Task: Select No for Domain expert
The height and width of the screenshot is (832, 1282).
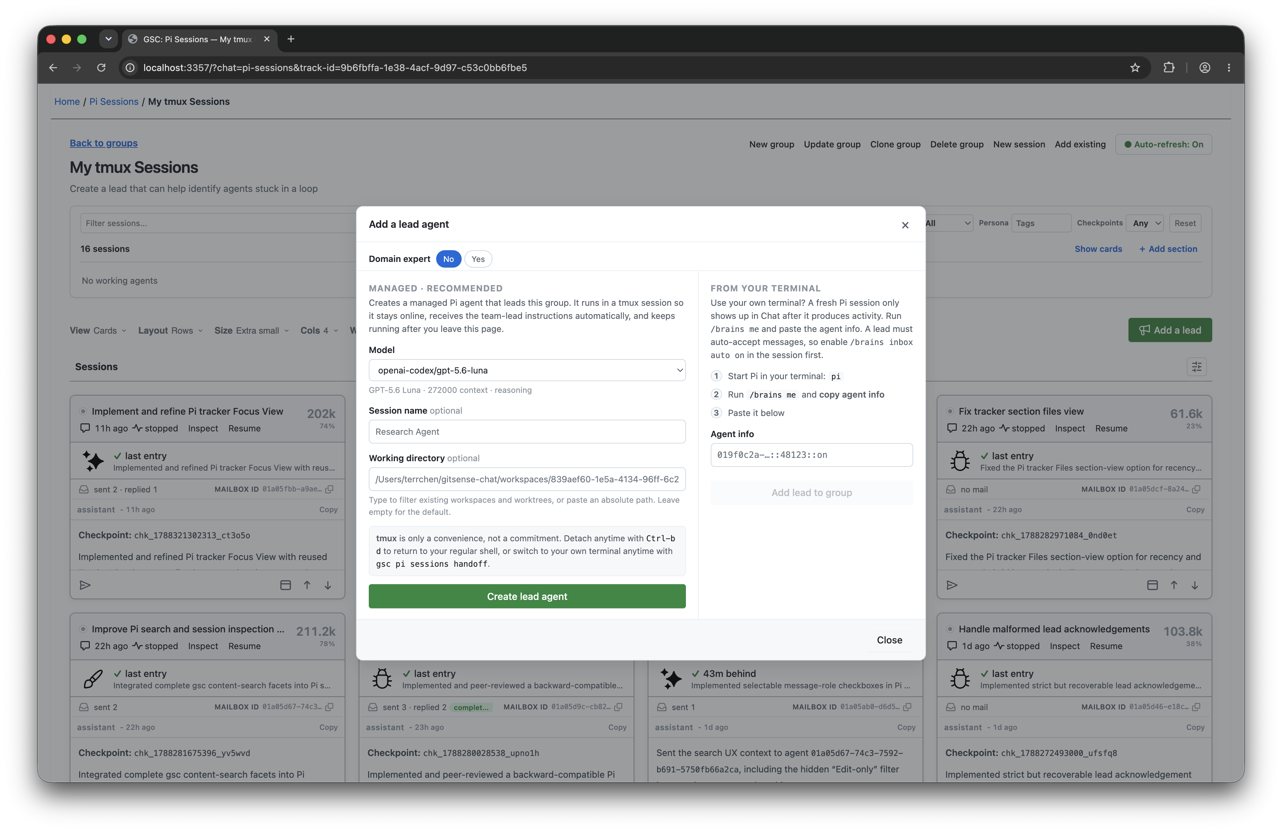Action: point(448,259)
